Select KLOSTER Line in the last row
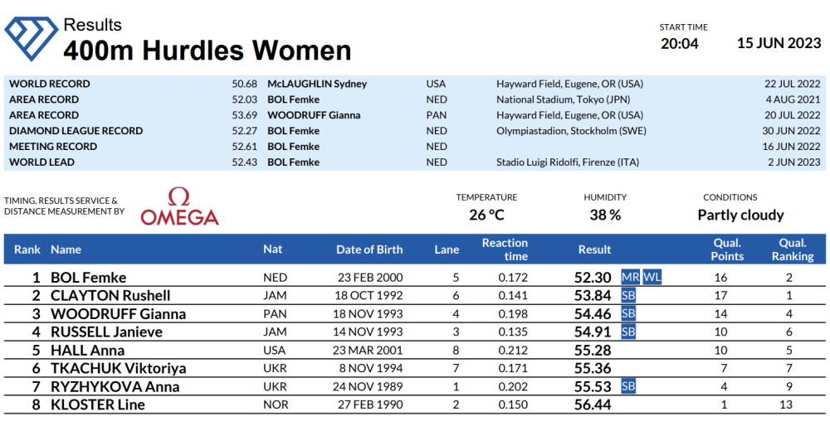Viewport: 830px width, 431px height. 98,404
